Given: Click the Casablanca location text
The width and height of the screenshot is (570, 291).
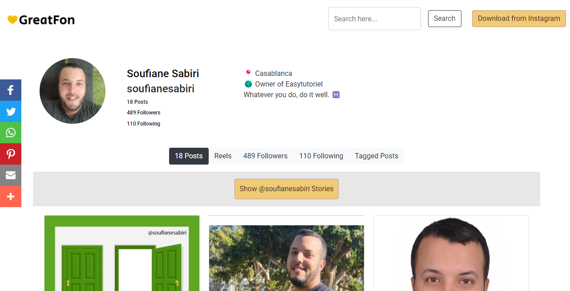Looking at the screenshot, I should coord(274,73).
